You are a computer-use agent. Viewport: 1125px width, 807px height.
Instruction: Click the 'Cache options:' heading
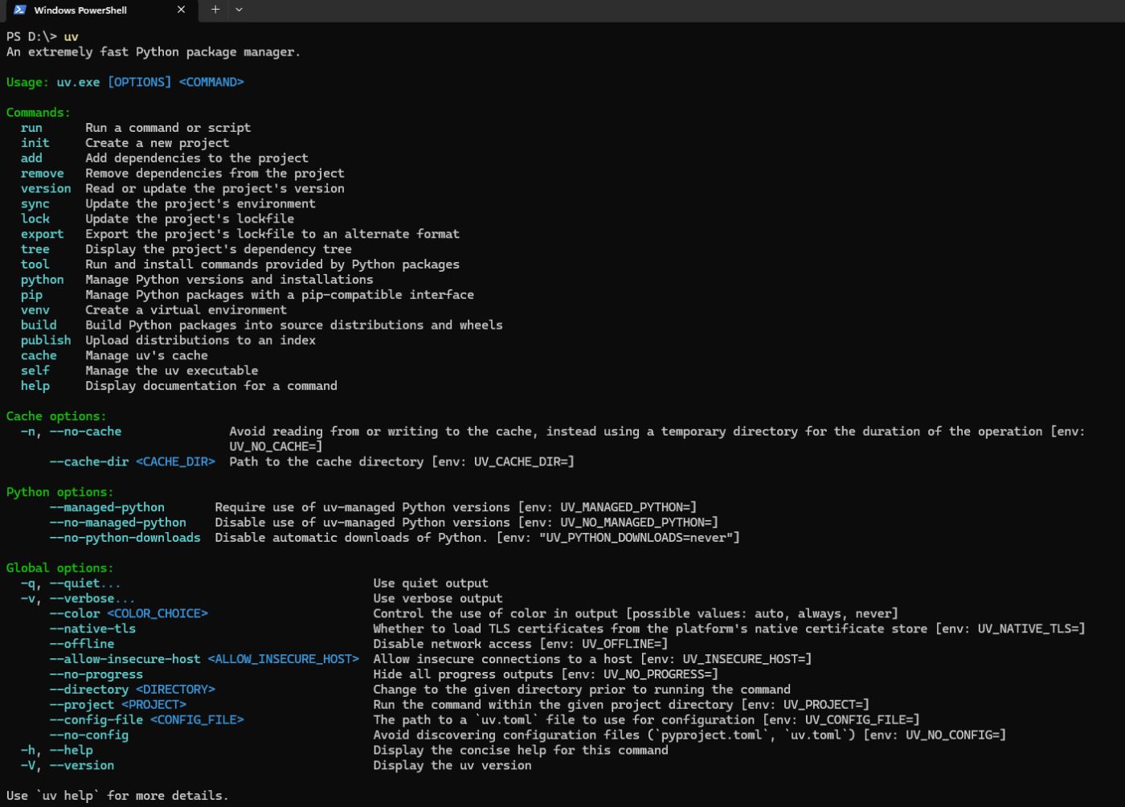[x=56, y=416]
